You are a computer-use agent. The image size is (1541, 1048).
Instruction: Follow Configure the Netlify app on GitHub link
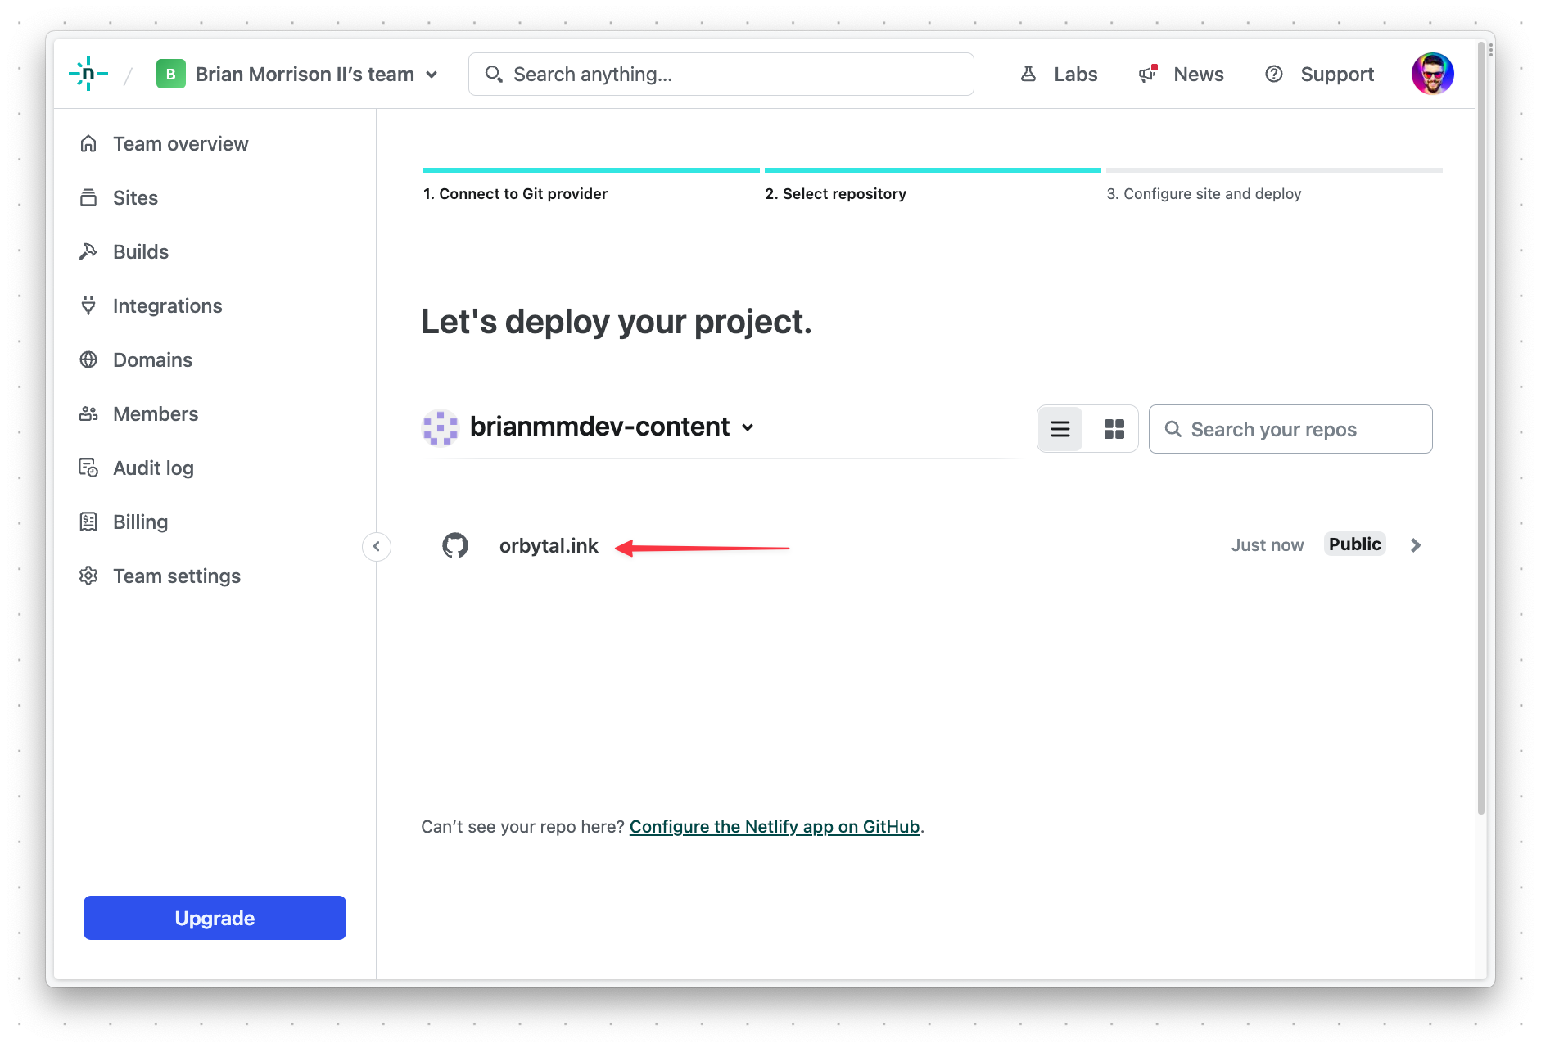pyautogui.click(x=774, y=827)
